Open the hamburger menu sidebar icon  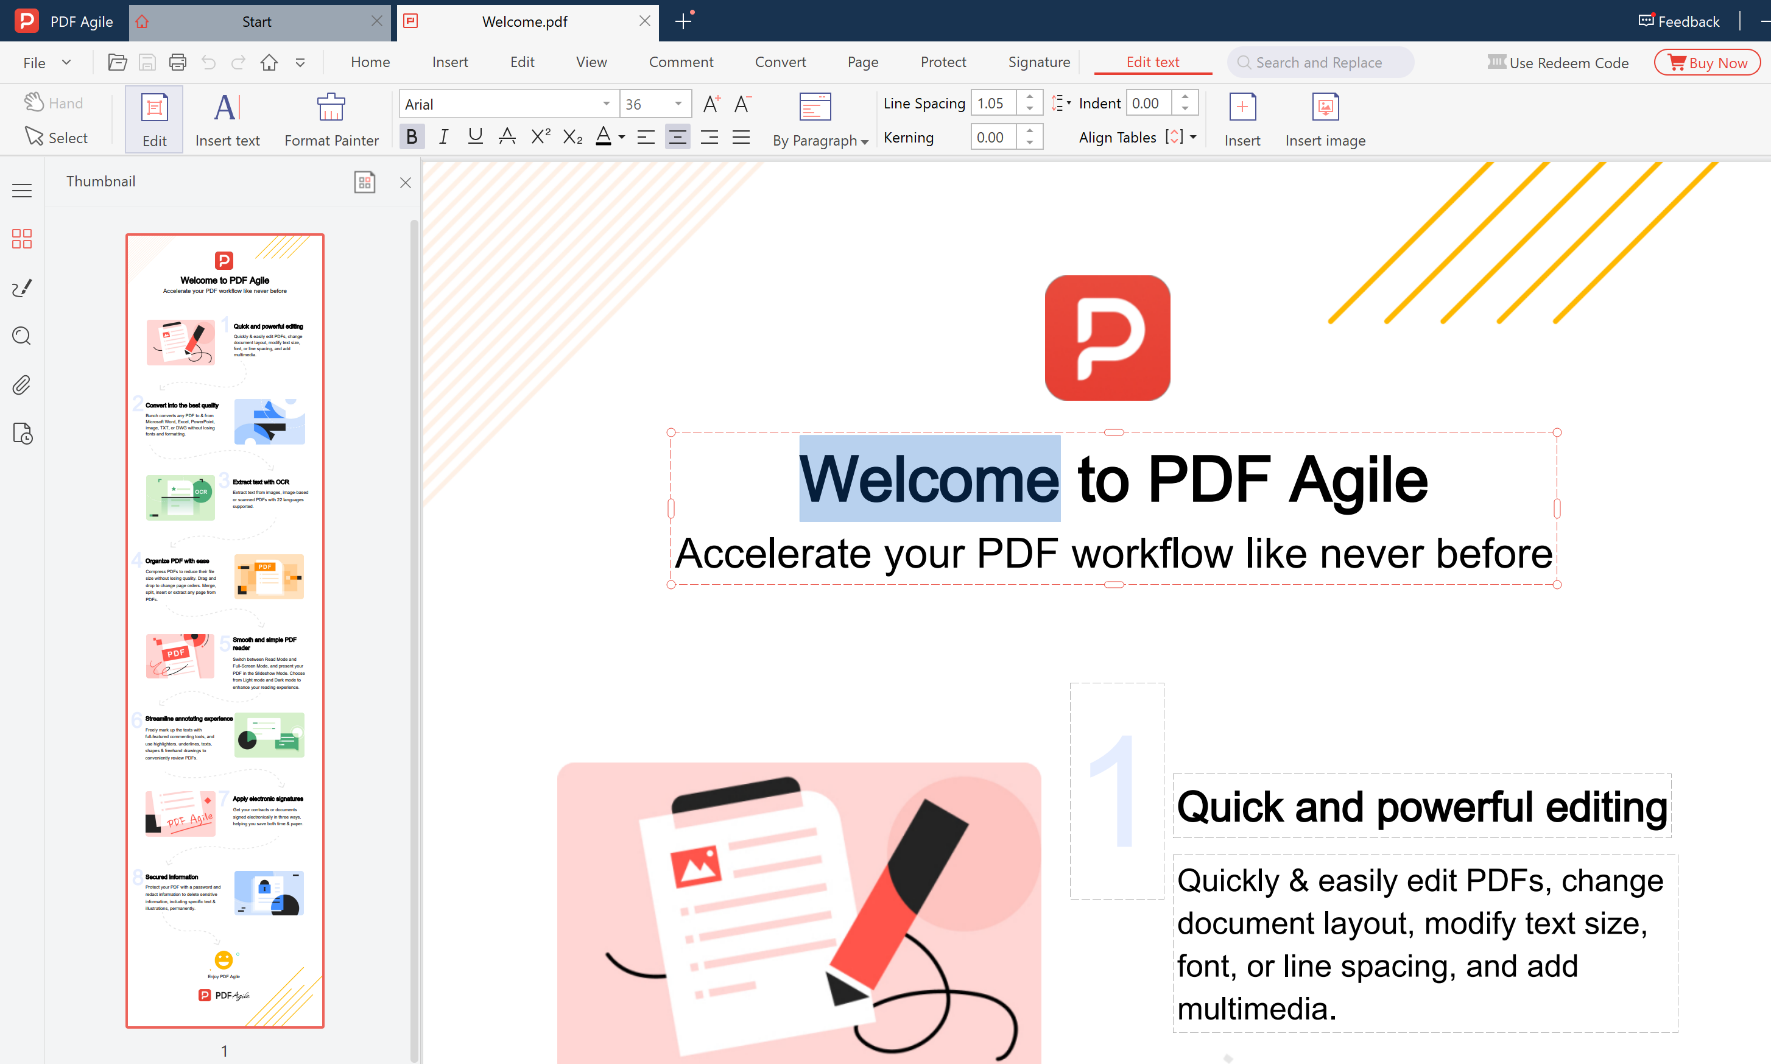(x=22, y=191)
